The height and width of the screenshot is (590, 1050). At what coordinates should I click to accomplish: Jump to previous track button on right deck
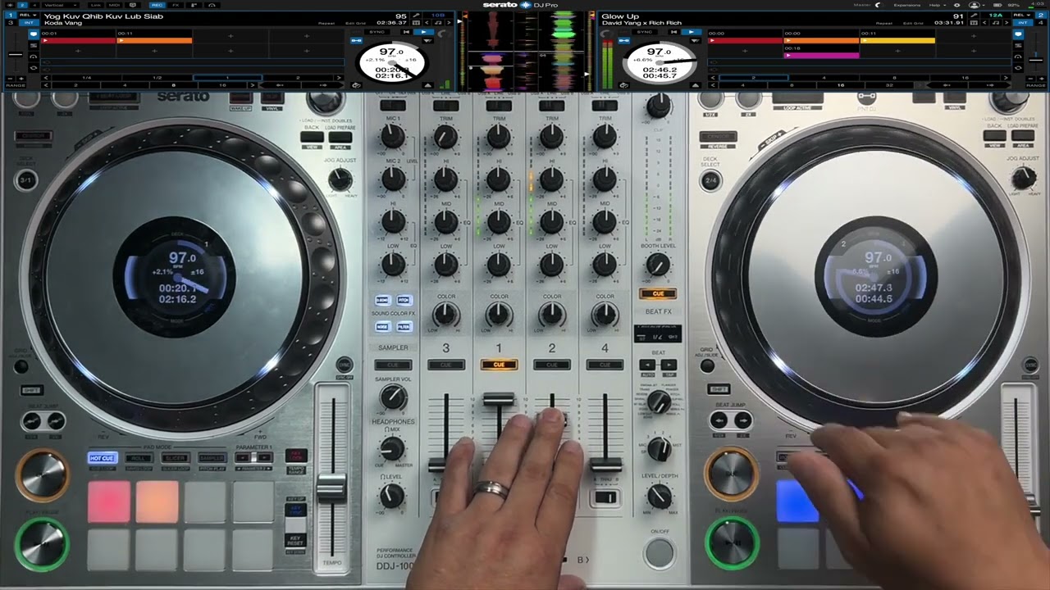tap(674, 31)
